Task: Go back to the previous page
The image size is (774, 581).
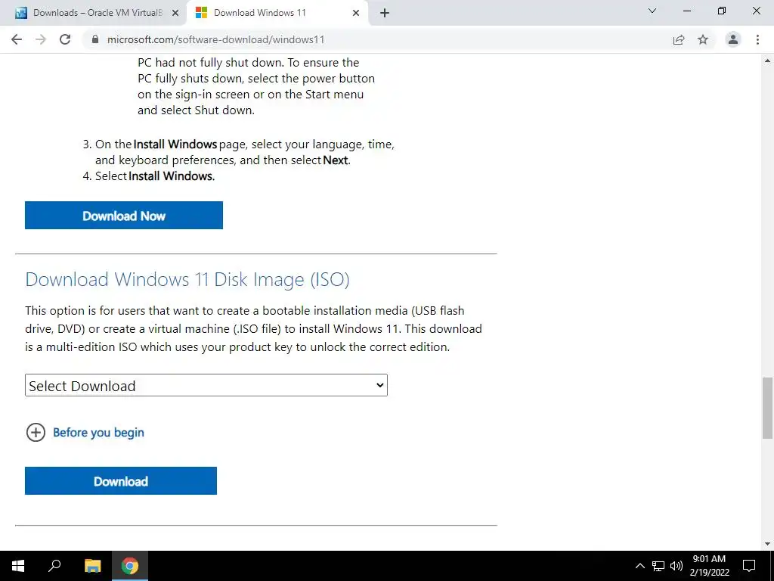Action: (17, 39)
